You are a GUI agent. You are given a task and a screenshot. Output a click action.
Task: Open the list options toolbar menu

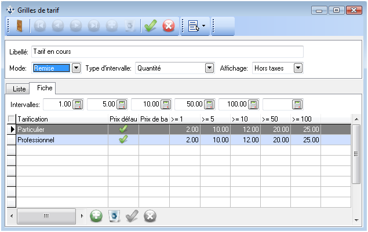tap(196, 27)
